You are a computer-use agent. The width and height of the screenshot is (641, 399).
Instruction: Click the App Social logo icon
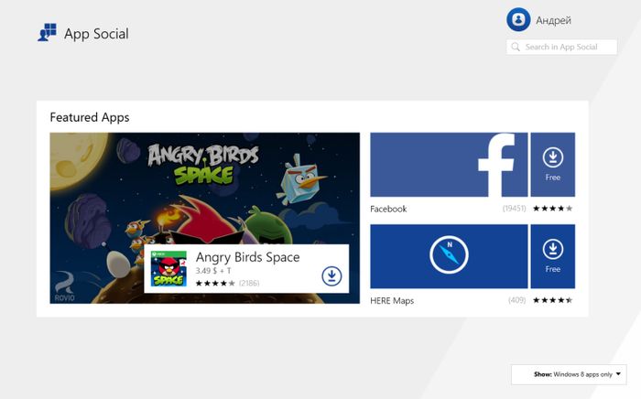tap(47, 32)
